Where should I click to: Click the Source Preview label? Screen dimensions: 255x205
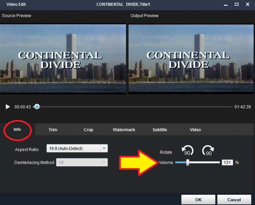click(16, 16)
